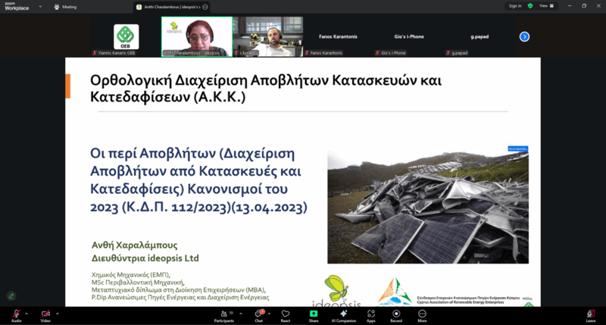This screenshot has height=325, width=606.
Task: Click the green Share screen button
Action: coord(314,314)
